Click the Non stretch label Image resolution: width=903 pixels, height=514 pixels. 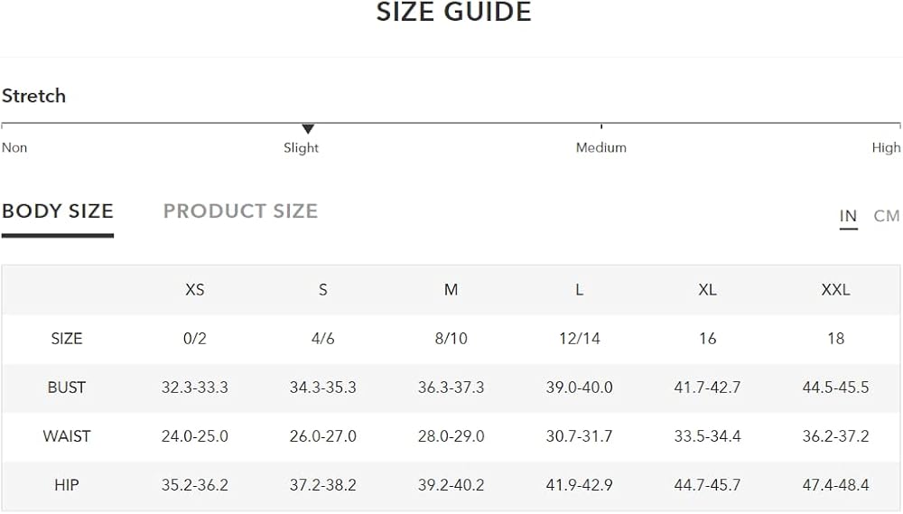pos(14,147)
